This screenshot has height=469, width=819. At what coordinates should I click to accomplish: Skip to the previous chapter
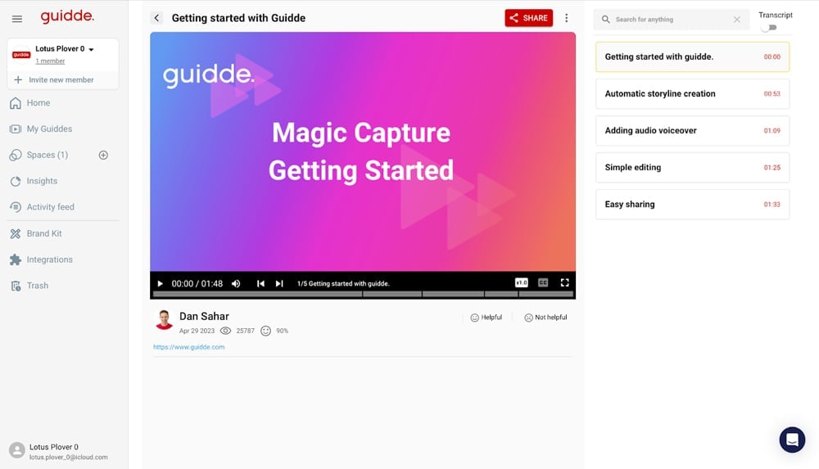coord(260,283)
